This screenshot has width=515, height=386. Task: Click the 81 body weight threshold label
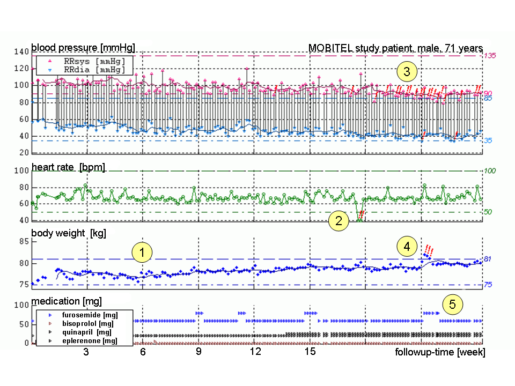pos(488,259)
